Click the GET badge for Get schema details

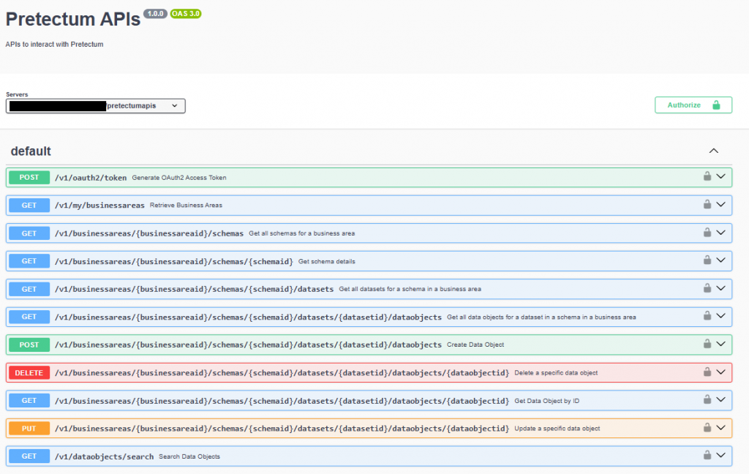pos(29,261)
